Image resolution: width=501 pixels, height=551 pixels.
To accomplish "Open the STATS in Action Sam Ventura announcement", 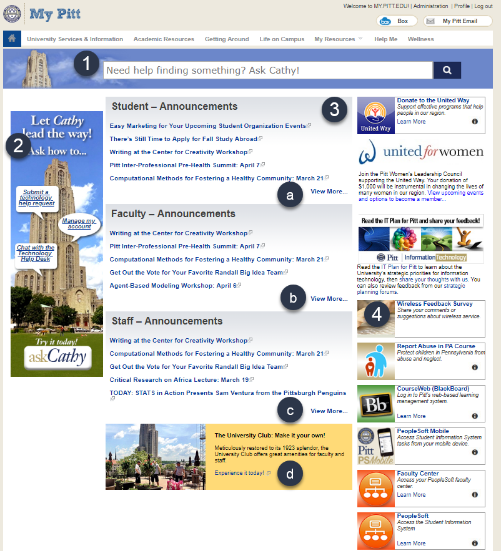I will tap(227, 393).
